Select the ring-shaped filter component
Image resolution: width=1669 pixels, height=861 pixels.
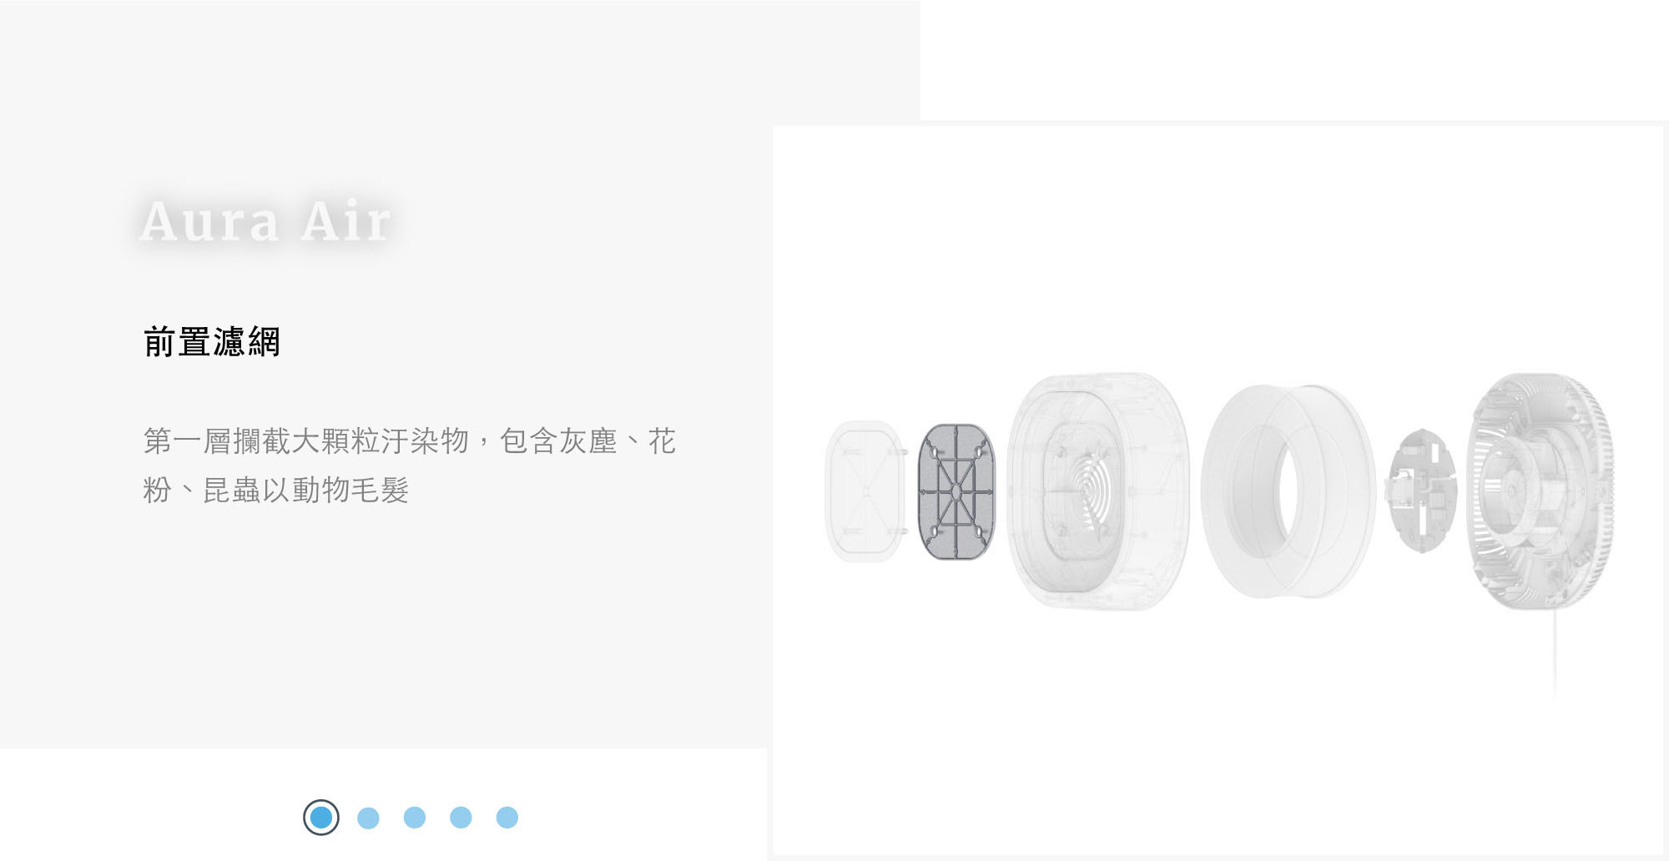(1288, 491)
